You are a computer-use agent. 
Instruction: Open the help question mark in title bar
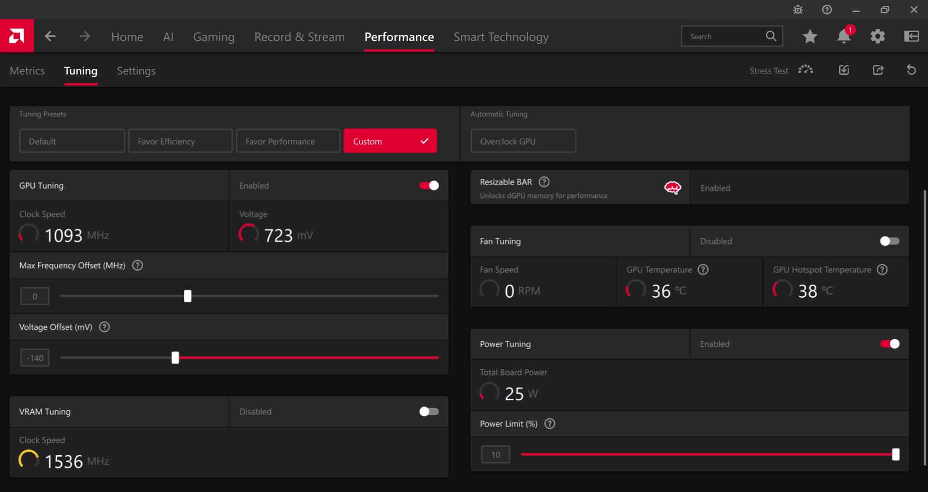827,10
